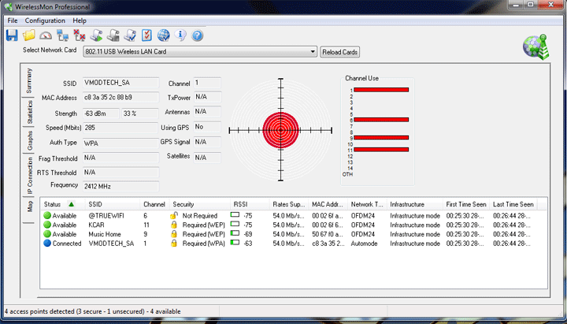Screen dimensions: 567x324
Task: Open the yellow folder icon in toolbar
Action: click(x=29, y=35)
